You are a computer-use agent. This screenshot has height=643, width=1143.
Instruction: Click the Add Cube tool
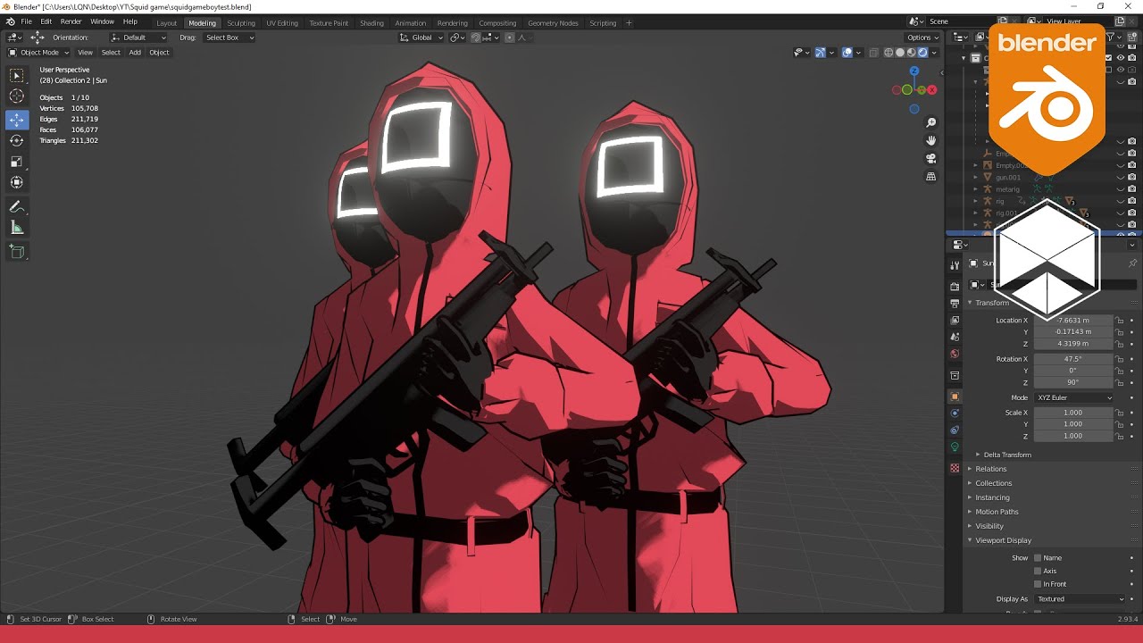tap(16, 252)
